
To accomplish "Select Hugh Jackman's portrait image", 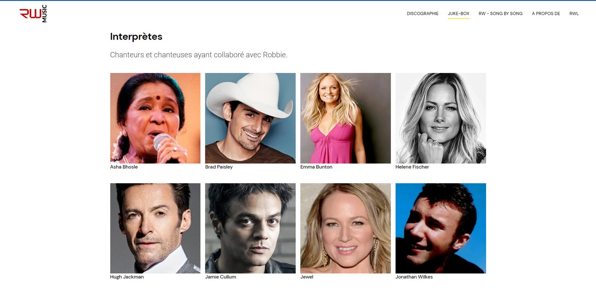I will tap(155, 228).
